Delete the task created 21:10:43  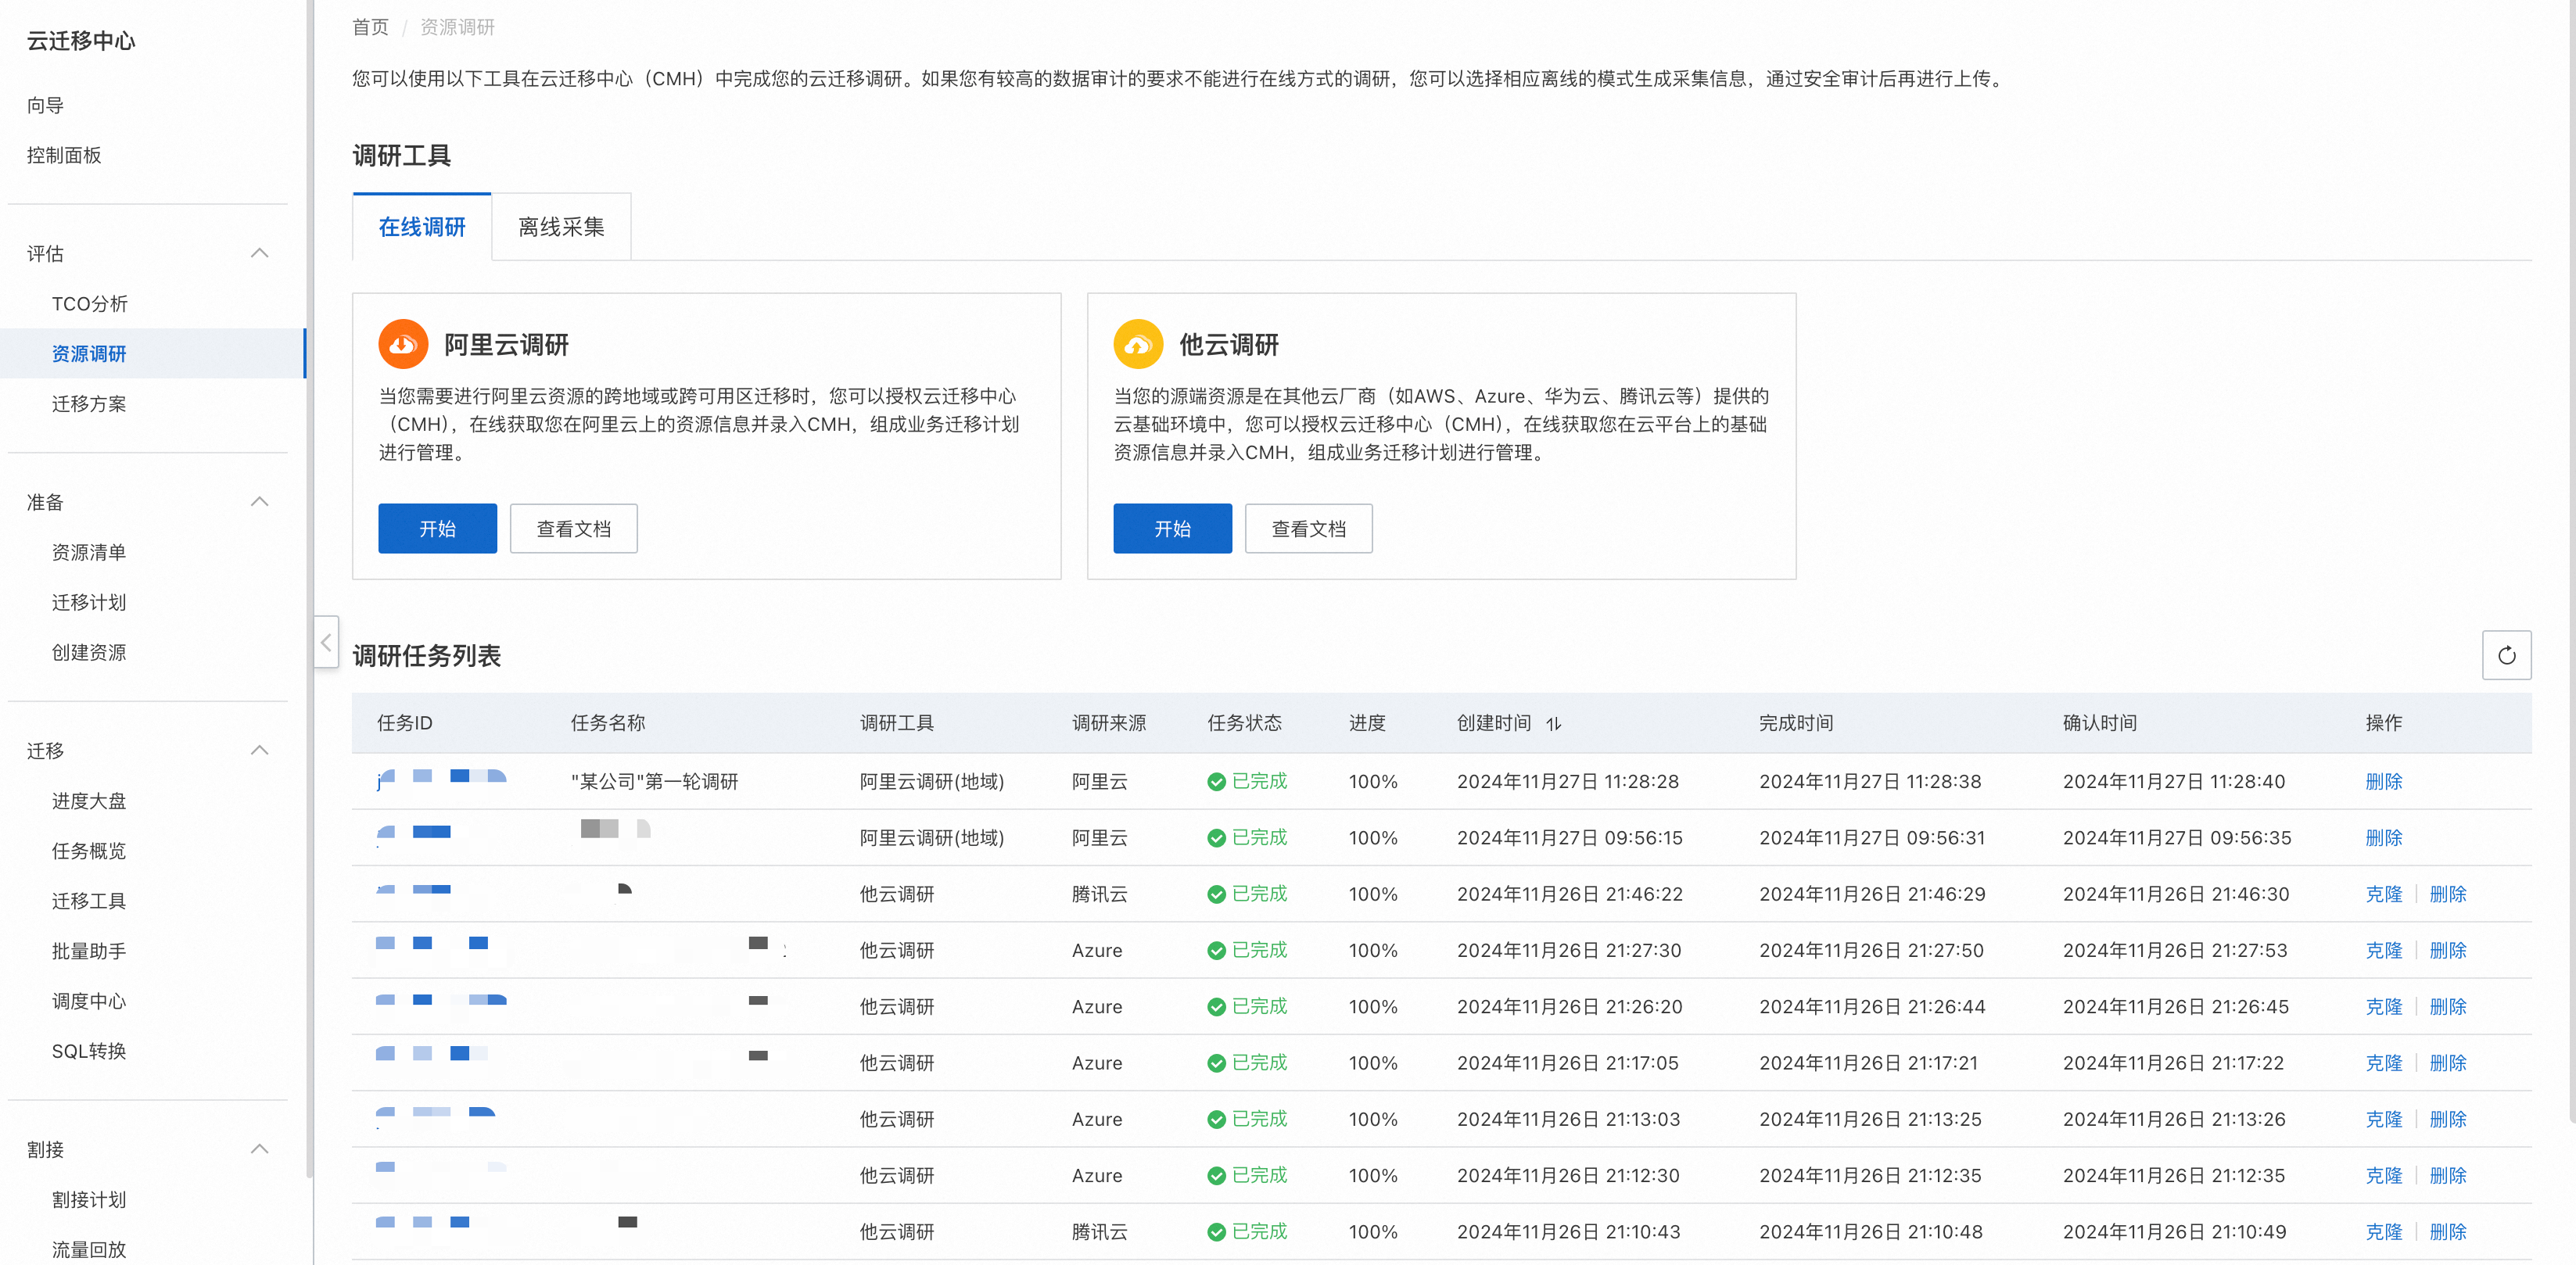click(x=2448, y=1232)
